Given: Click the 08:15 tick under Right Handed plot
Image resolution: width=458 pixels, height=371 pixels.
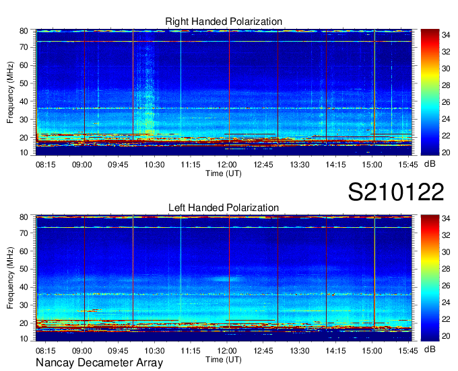Looking at the screenshot, I should 46,165.
